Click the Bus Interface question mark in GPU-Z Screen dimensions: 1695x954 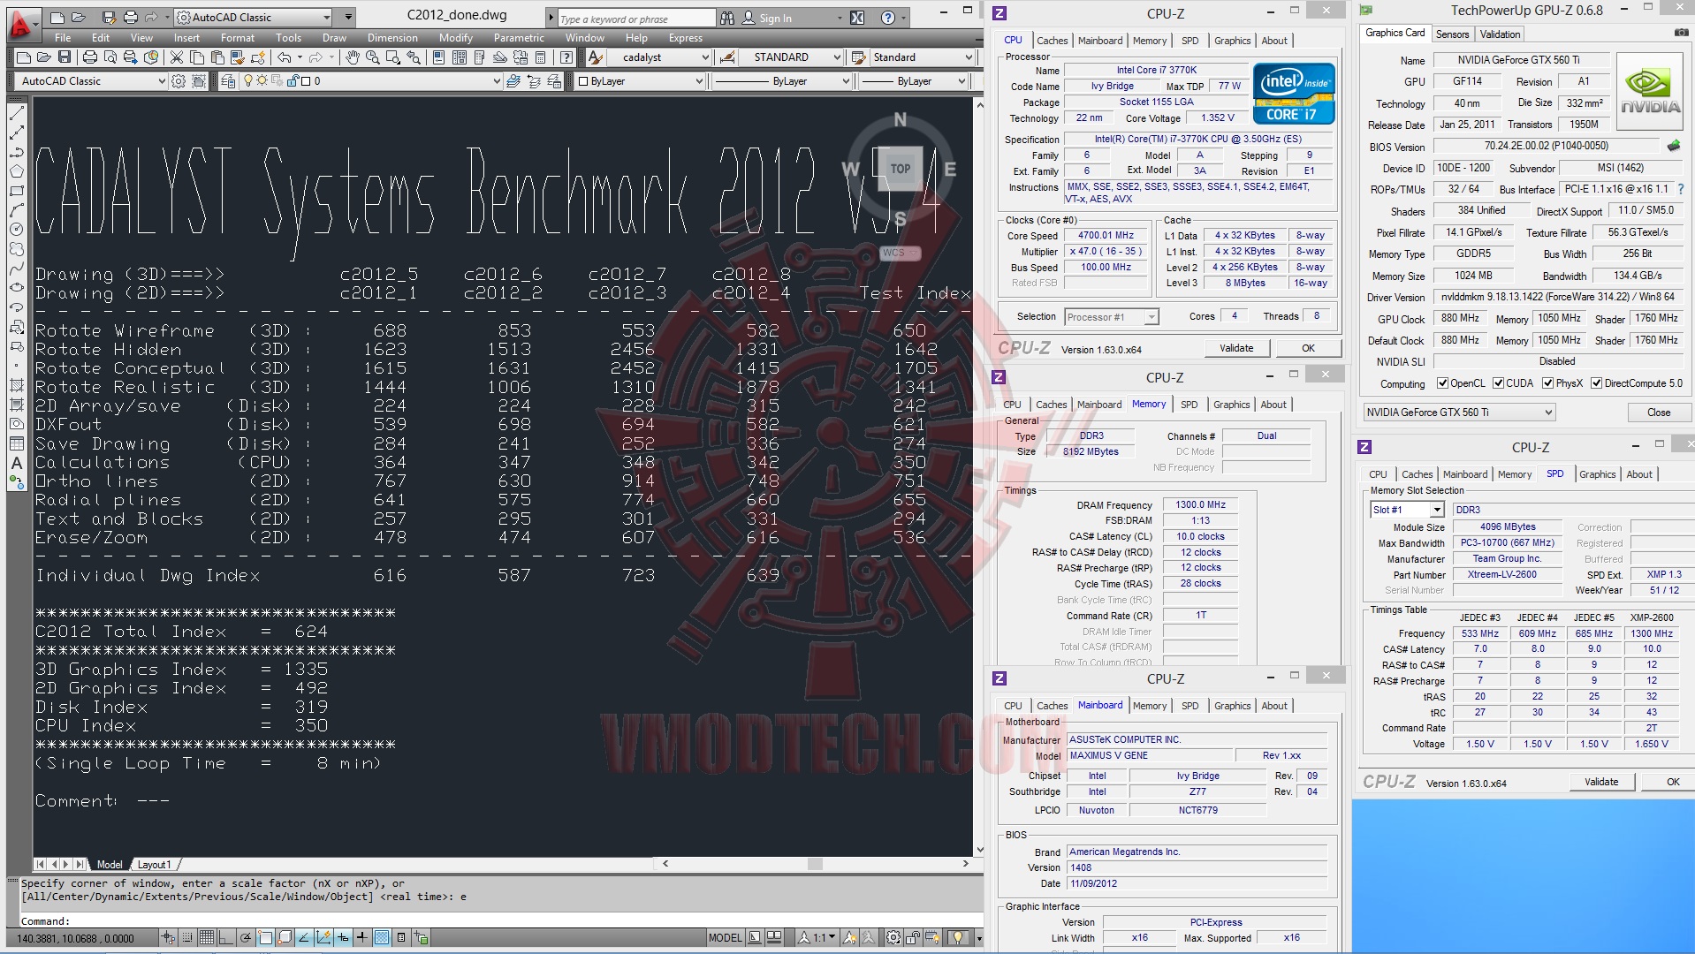[x=1680, y=189]
